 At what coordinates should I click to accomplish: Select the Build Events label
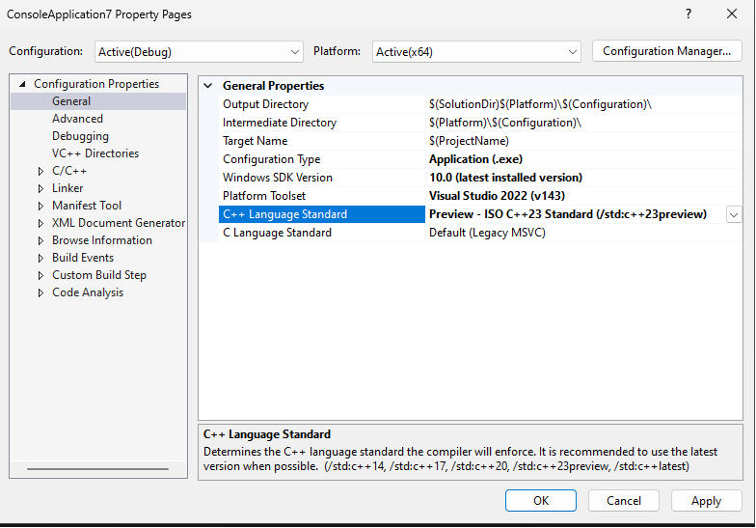[83, 258]
